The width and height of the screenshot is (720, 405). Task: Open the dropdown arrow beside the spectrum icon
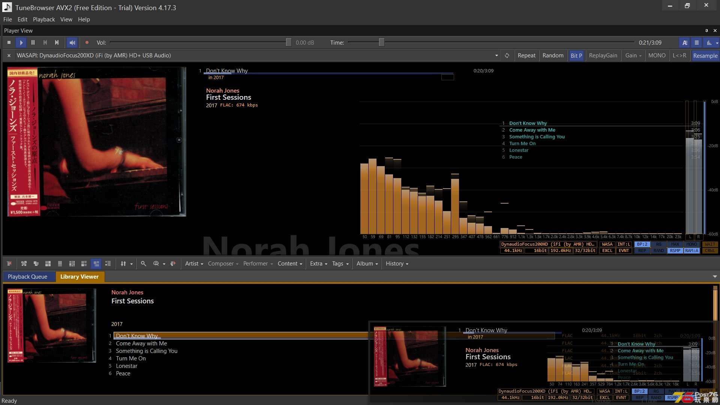point(717,43)
